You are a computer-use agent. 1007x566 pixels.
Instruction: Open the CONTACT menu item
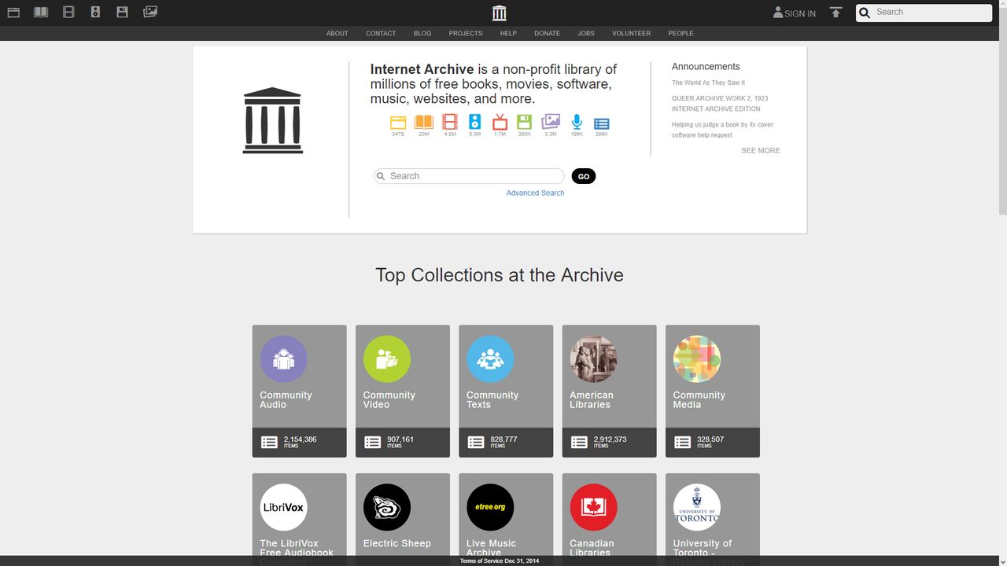[x=381, y=34]
